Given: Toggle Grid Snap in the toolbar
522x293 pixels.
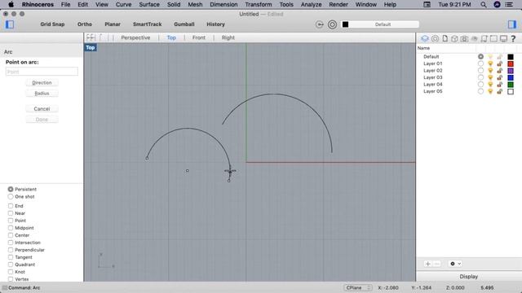Looking at the screenshot, I should pyautogui.click(x=52, y=24).
